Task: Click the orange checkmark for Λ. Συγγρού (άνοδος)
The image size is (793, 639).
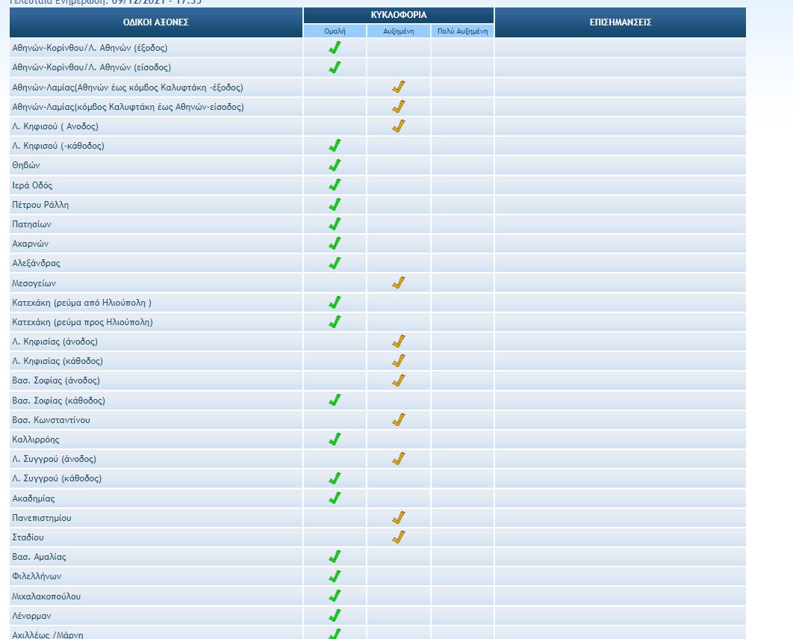Action: [398, 458]
